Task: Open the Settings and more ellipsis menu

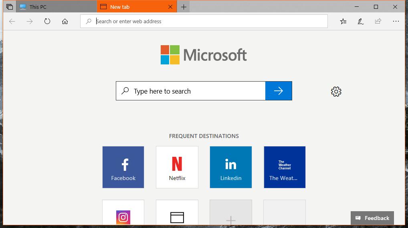Action: click(396, 21)
